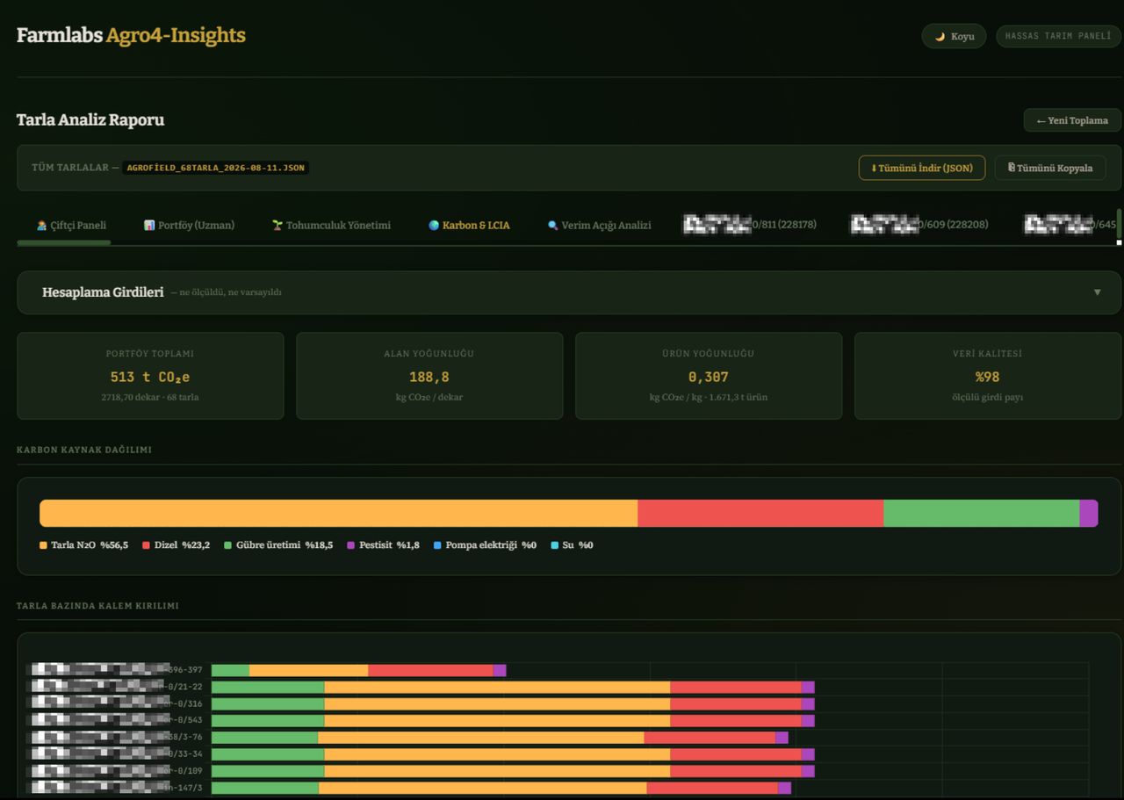Click the purple Pestisit legend swatch
Viewport: 1124px width, 800px height.
(x=350, y=545)
